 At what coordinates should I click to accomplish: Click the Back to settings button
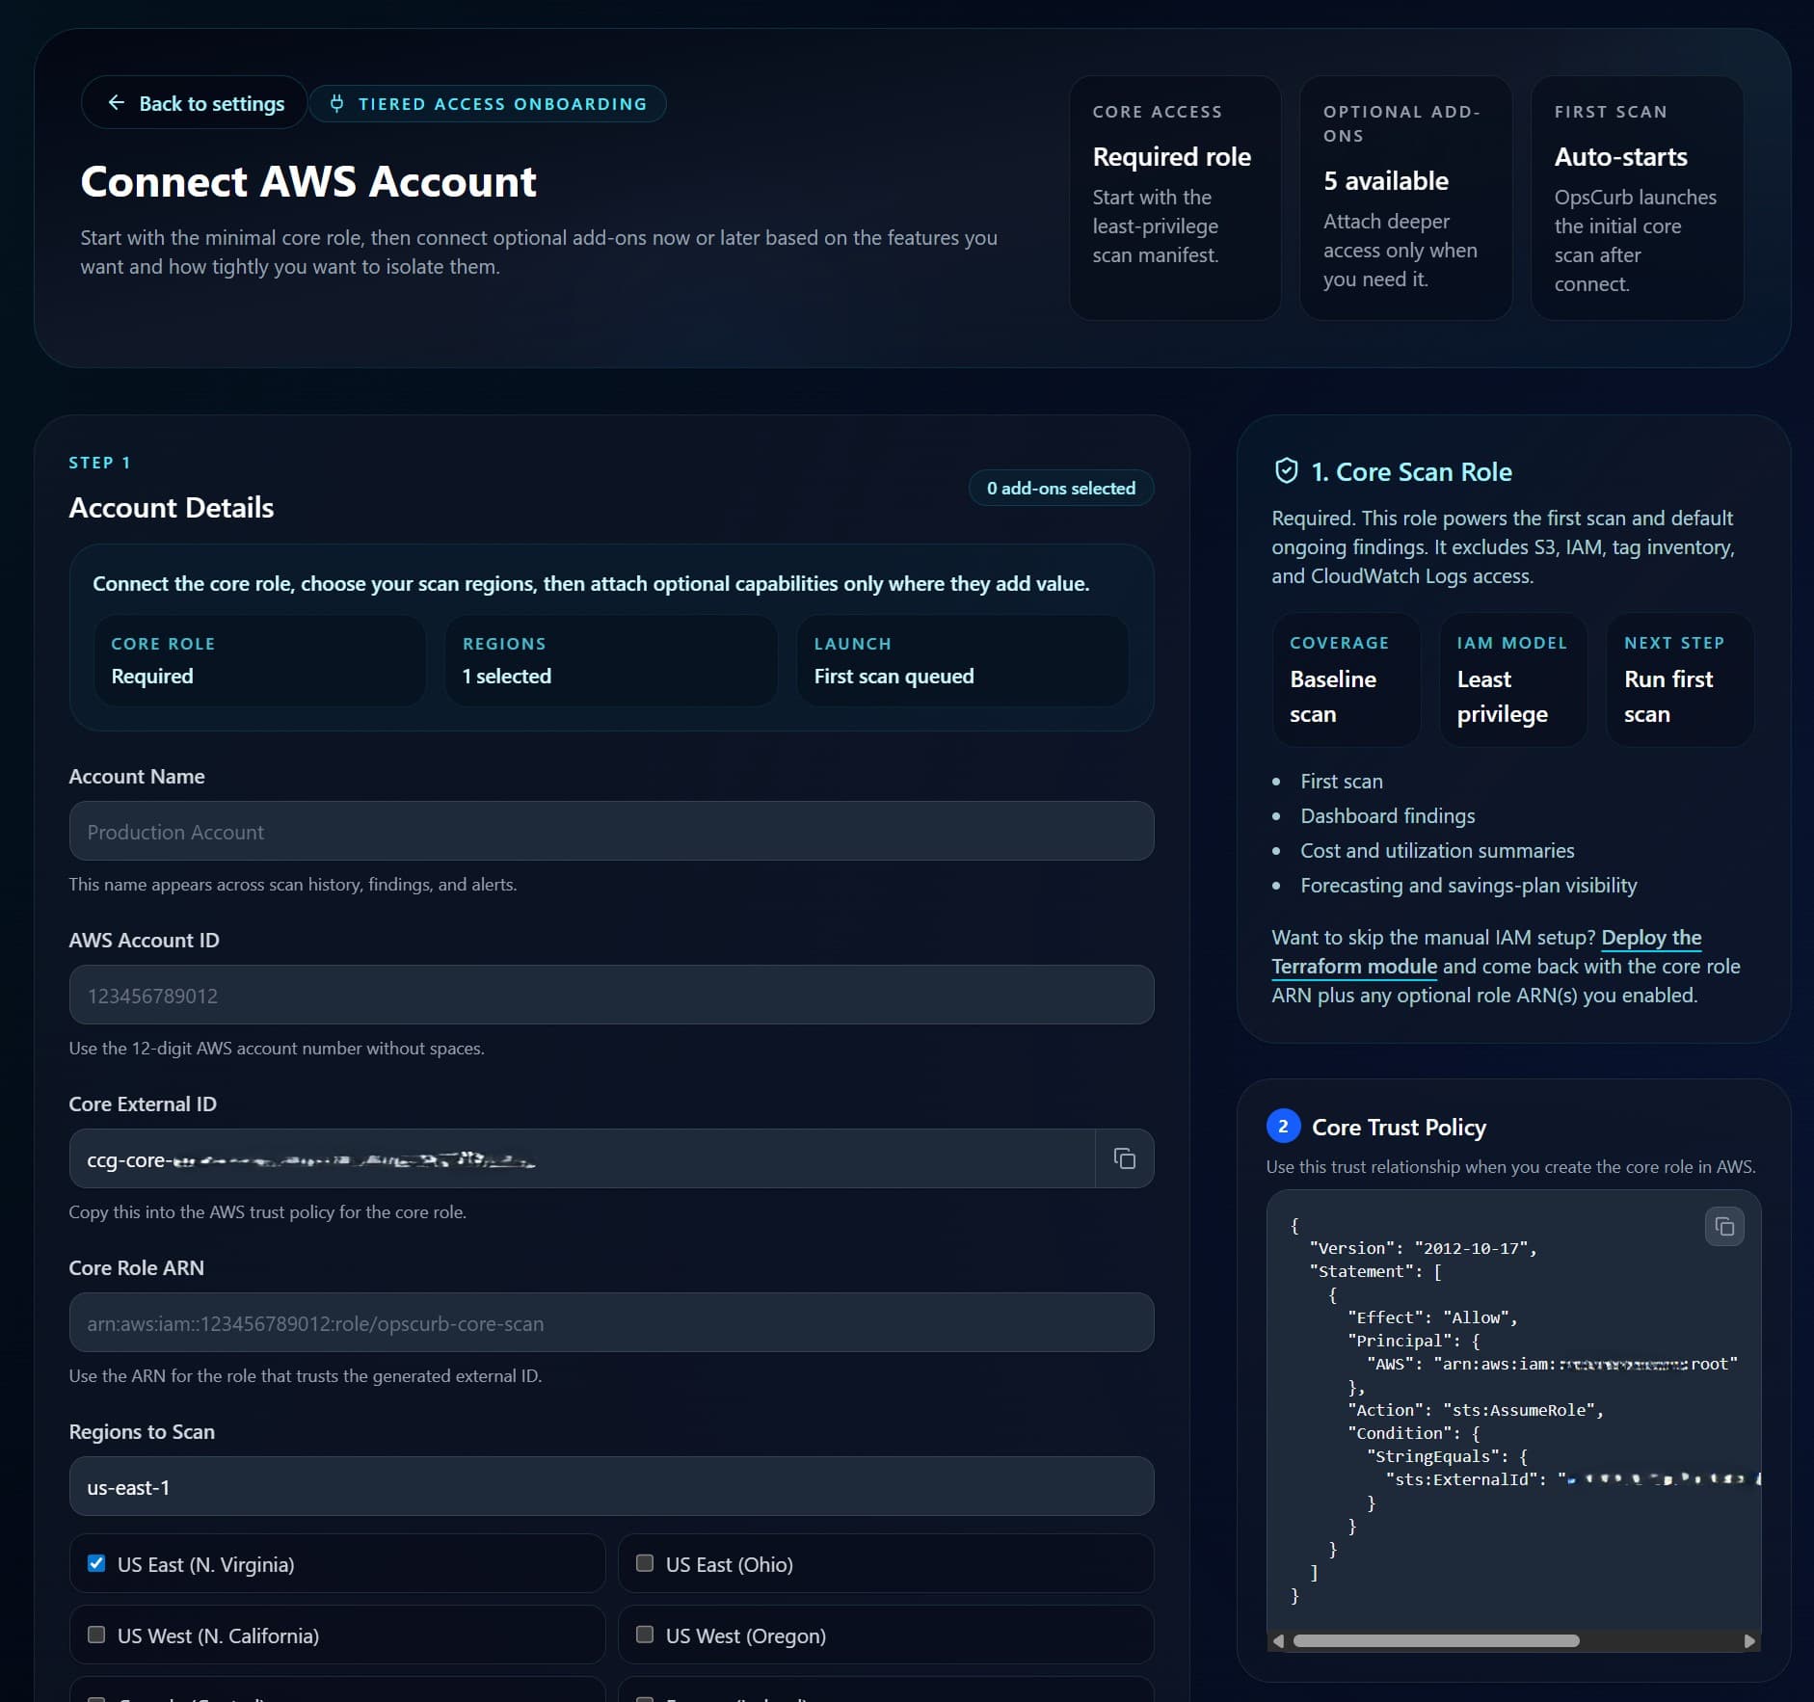coord(193,103)
